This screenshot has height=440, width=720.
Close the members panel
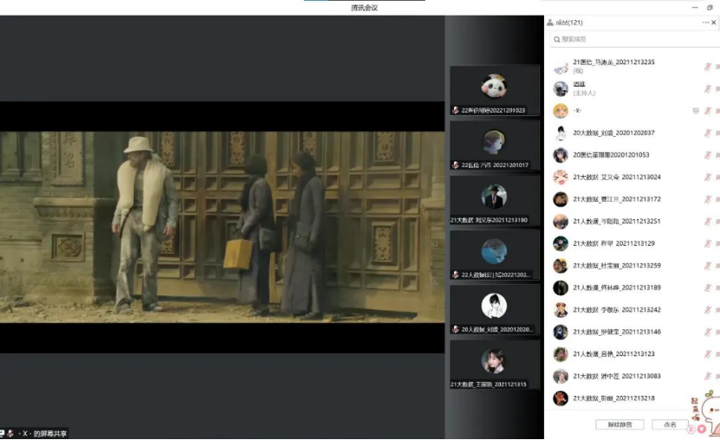click(714, 23)
